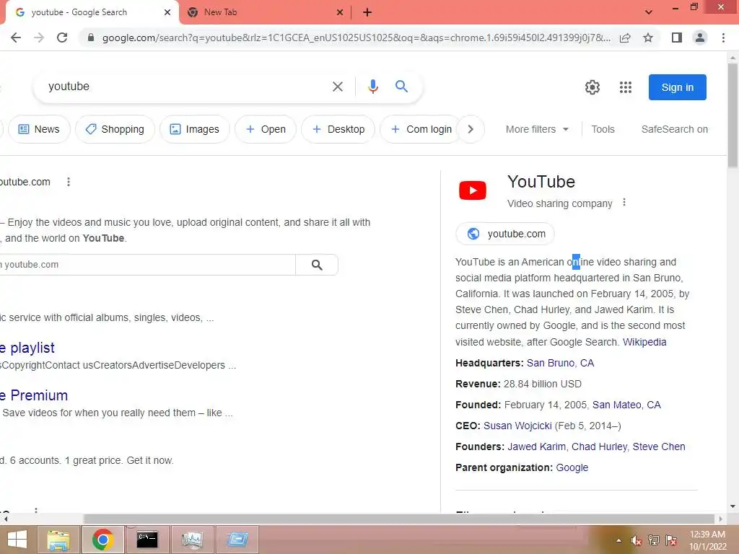This screenshot has height=554, width=739.
Task: Click the Sign in button
Action: tap(677, 87)
